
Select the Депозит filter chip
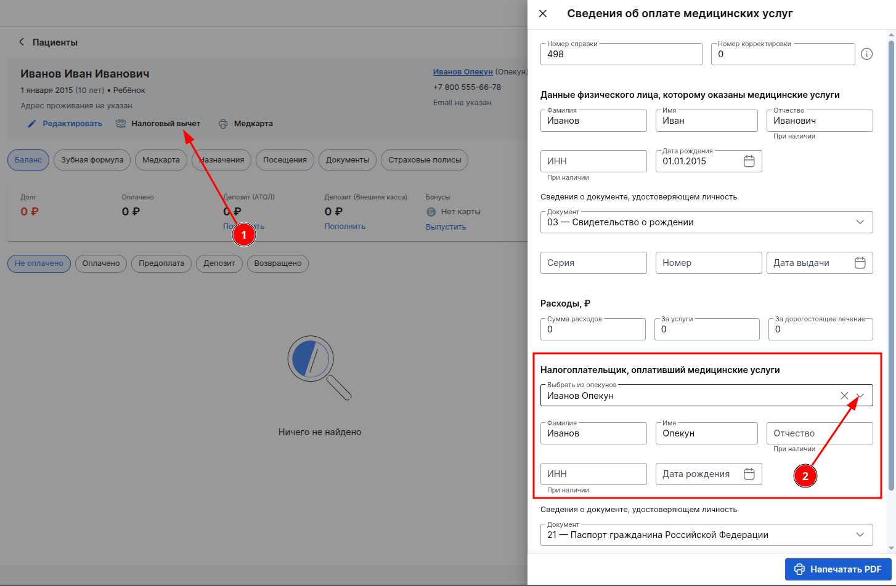[219, 263]
